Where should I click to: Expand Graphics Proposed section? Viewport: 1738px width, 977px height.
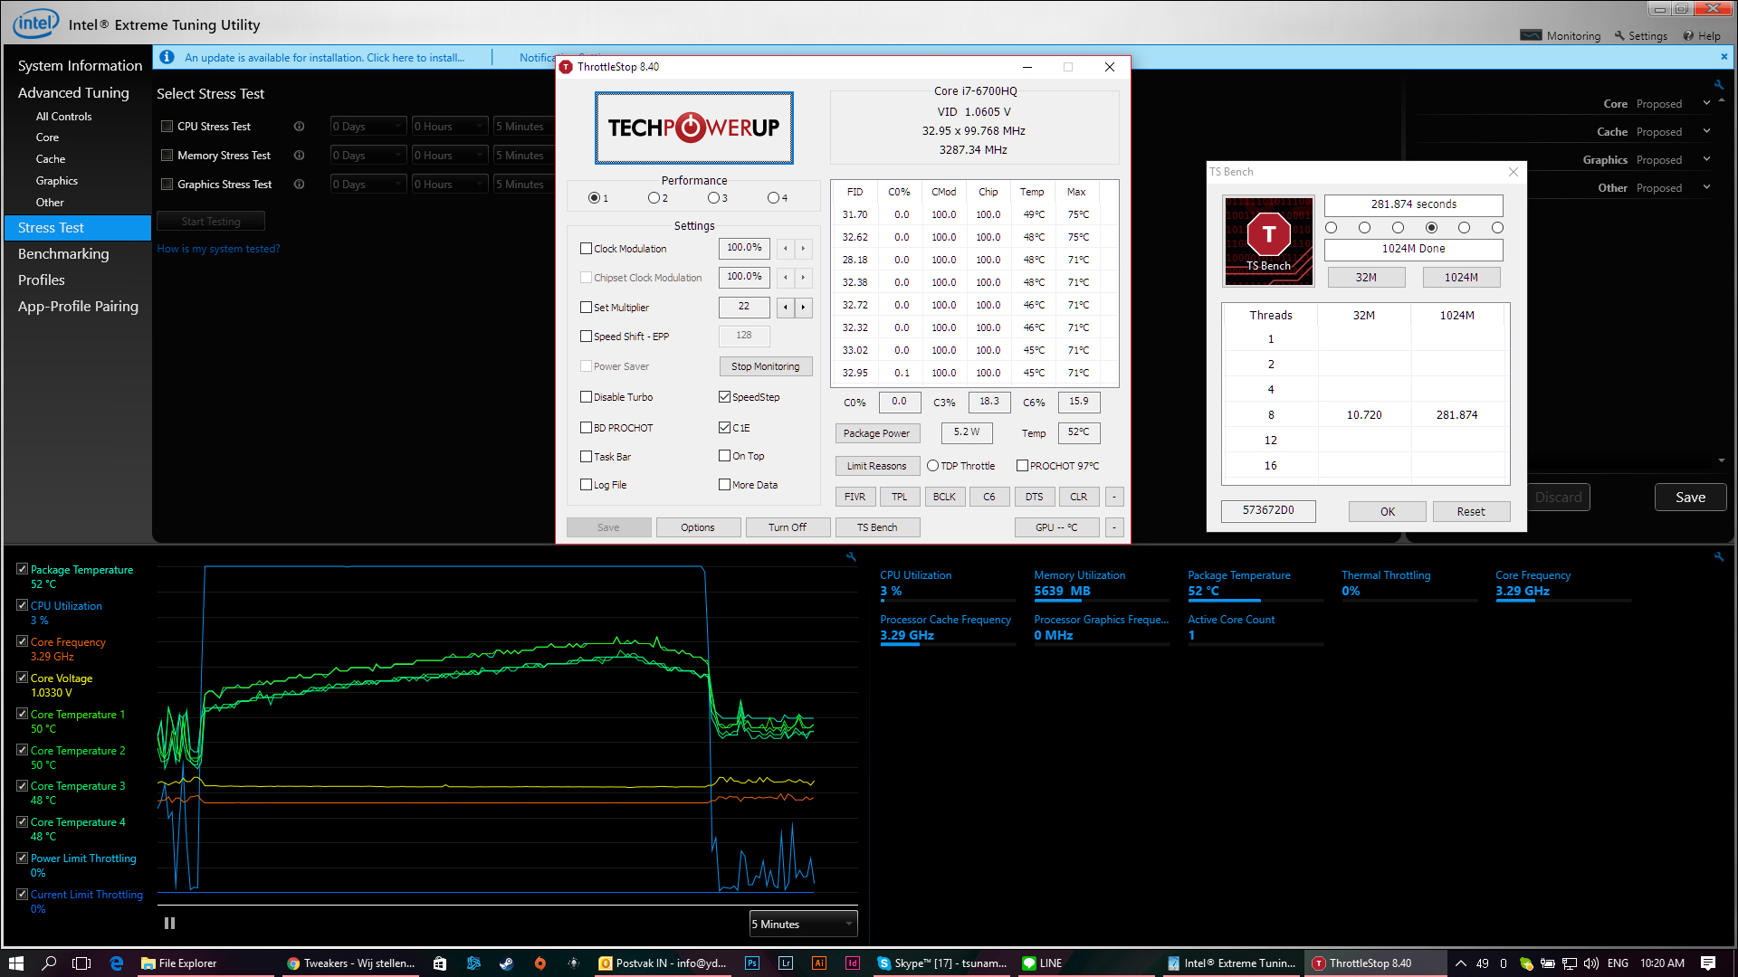click(x=1706, y=159)
